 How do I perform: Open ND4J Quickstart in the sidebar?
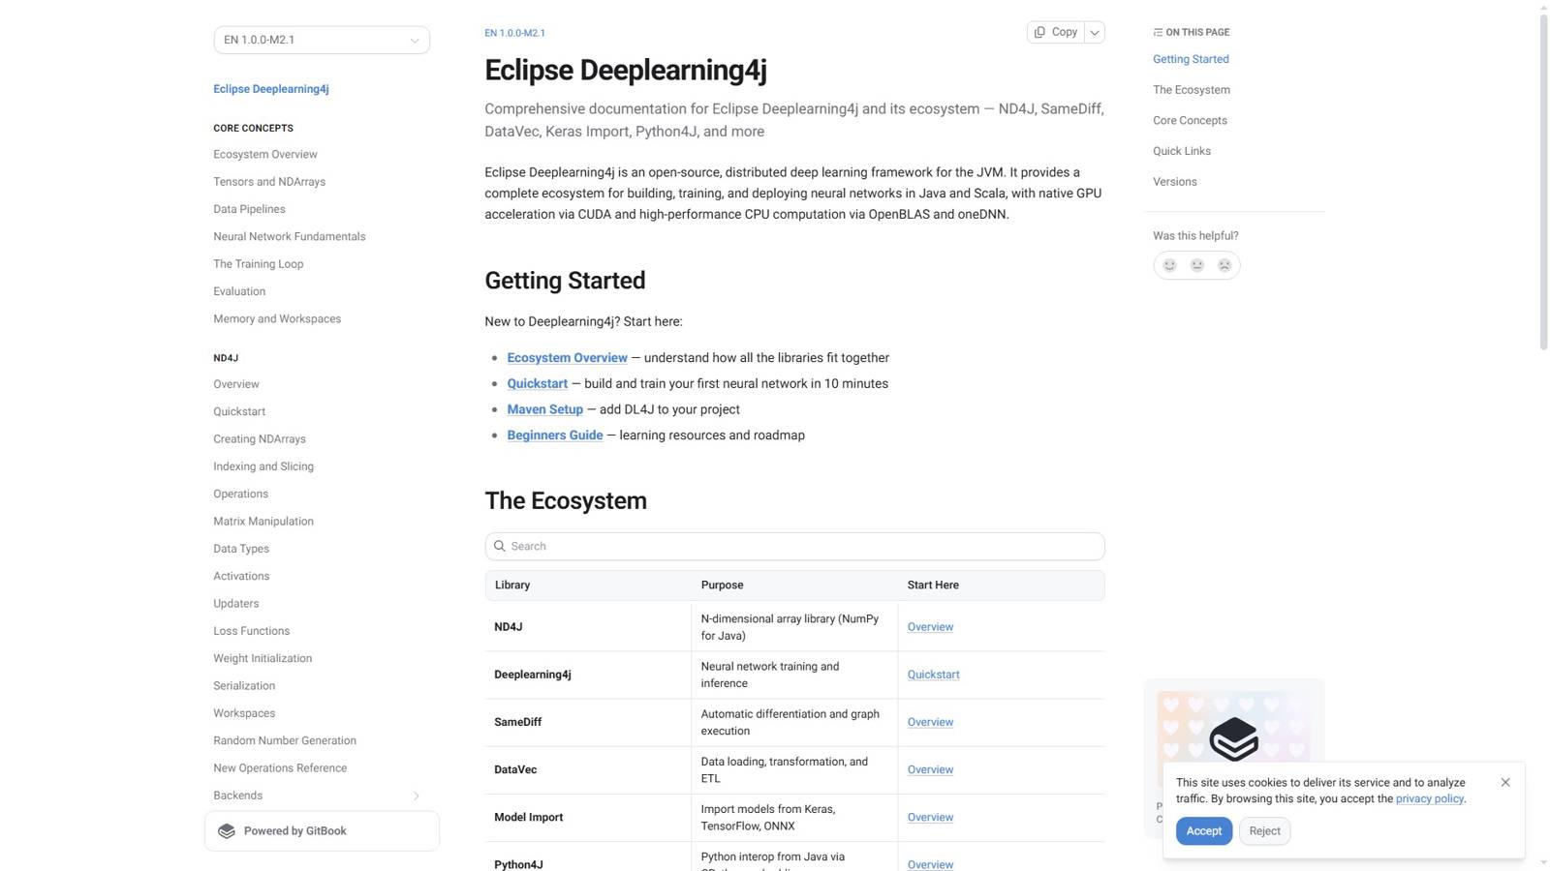coord(239,411)
